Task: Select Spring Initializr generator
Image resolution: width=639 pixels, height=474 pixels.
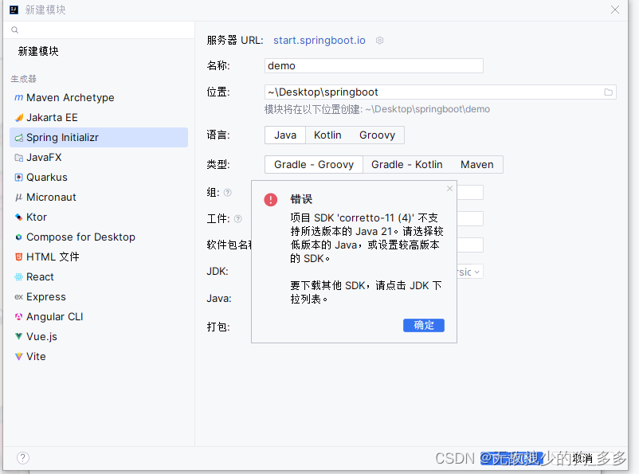Action: click(x=99, y=137)
